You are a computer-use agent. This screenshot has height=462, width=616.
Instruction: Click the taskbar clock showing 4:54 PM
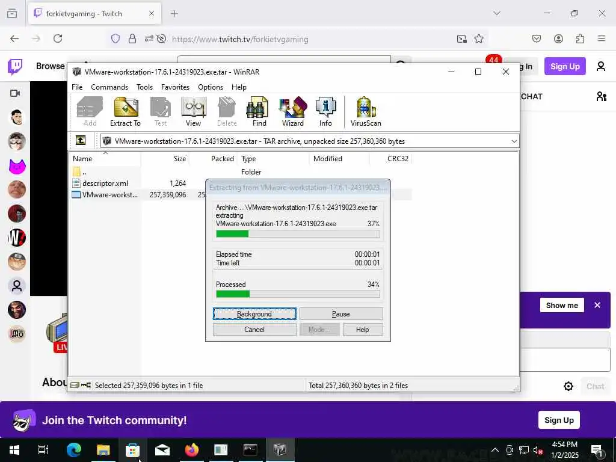564,450
